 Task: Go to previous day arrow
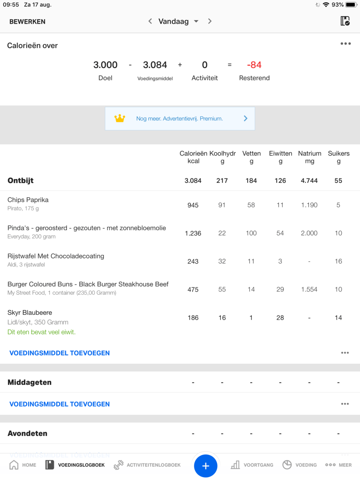[x=150, y=21]
